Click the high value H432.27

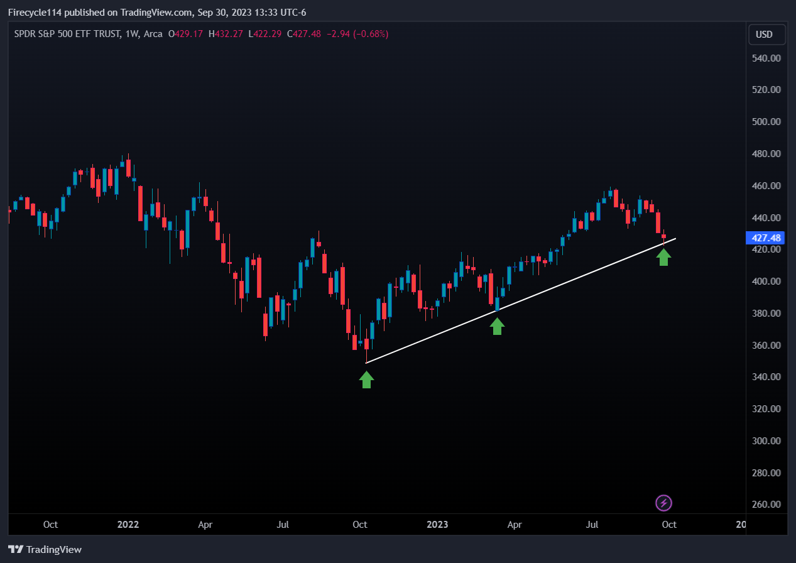click(x=226, y=34)
